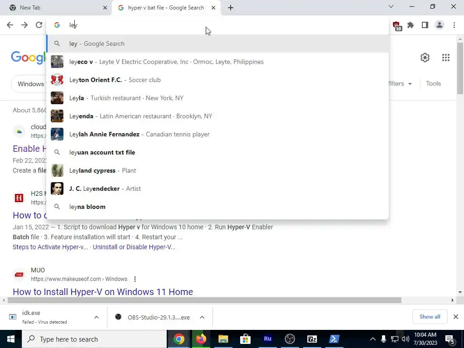Open File Explorer from the taskbar

point(223,339)
